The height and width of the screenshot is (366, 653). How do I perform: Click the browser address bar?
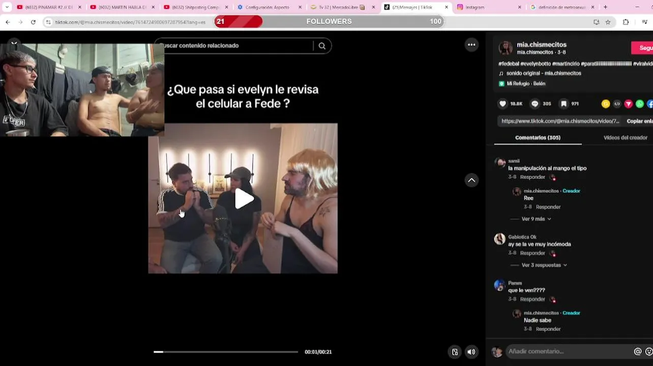pyautogui.click(x=130, y=22)
